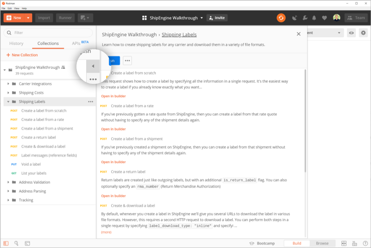The width and height of the screenshot is (371, 248).
Task: Switch to Browse mode
Action: (x=322, y=243)
